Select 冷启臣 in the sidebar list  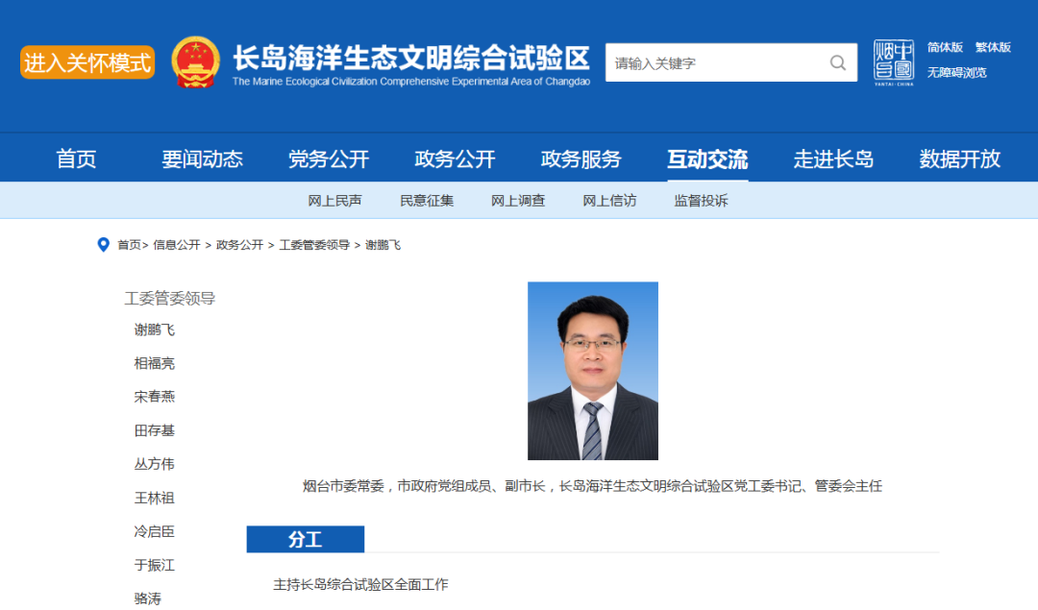(154, 531)
